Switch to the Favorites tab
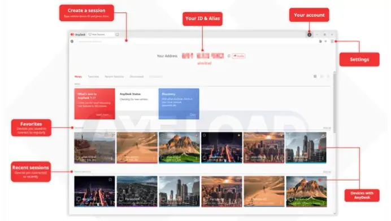The height and width of the screenshot is (221, 391). point(93,77)
